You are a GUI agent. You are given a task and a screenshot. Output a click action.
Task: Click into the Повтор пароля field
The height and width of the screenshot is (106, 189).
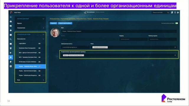coord(163,39)
